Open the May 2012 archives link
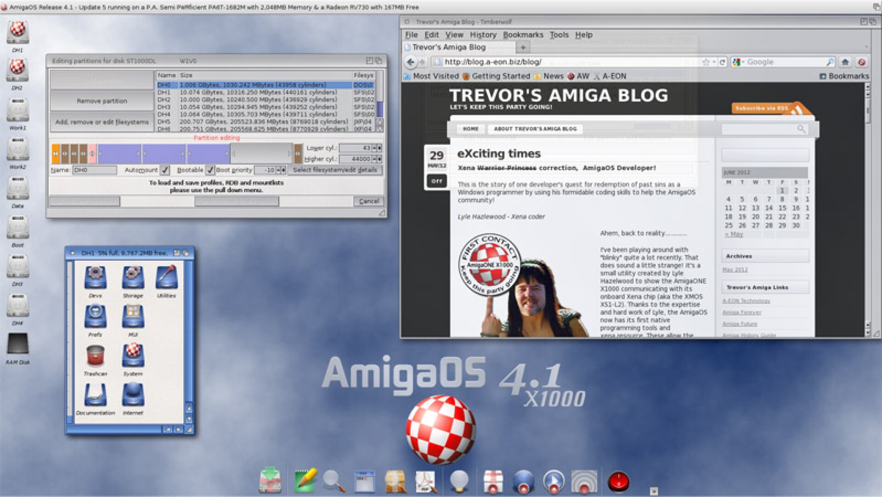The image size is (882, 497). (735, 270)
